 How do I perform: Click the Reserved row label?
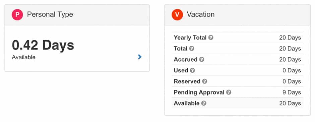click(x=187, y=81)
